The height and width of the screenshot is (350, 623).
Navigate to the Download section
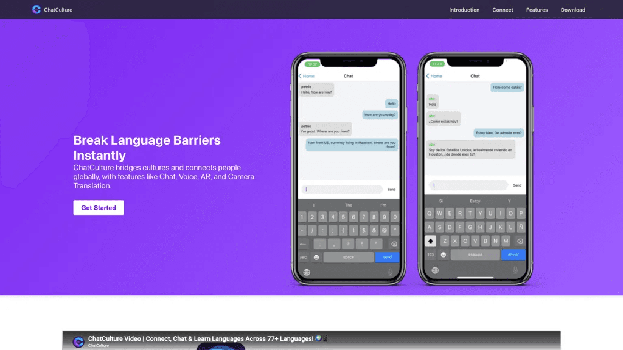pyautogui.click(x=573, y=10)
